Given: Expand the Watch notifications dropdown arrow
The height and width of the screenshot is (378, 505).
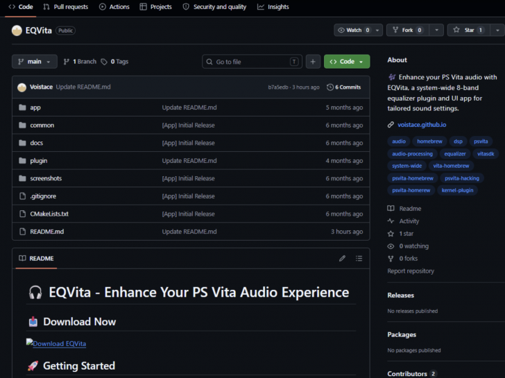Looking at the screenshot, I should coord(377,30).
